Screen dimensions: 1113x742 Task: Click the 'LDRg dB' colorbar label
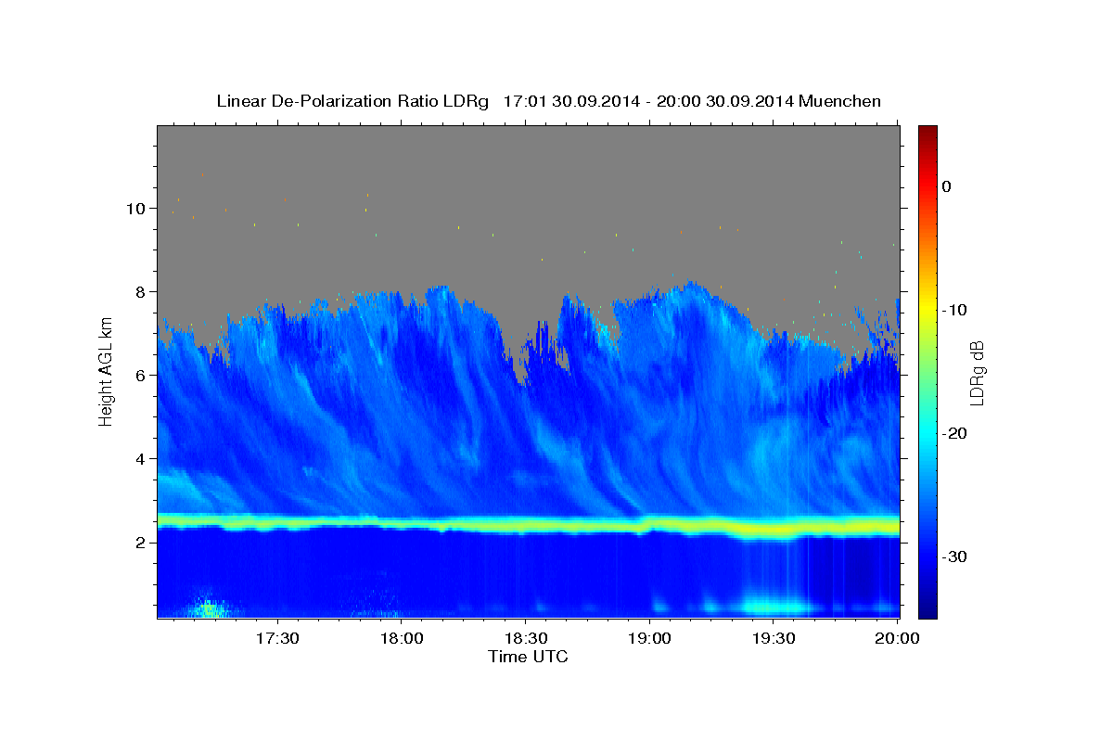(977, 372)
